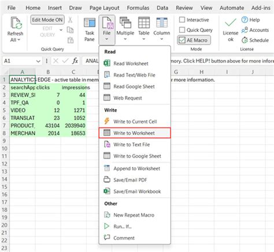Switch to the Draw tab

76,8
